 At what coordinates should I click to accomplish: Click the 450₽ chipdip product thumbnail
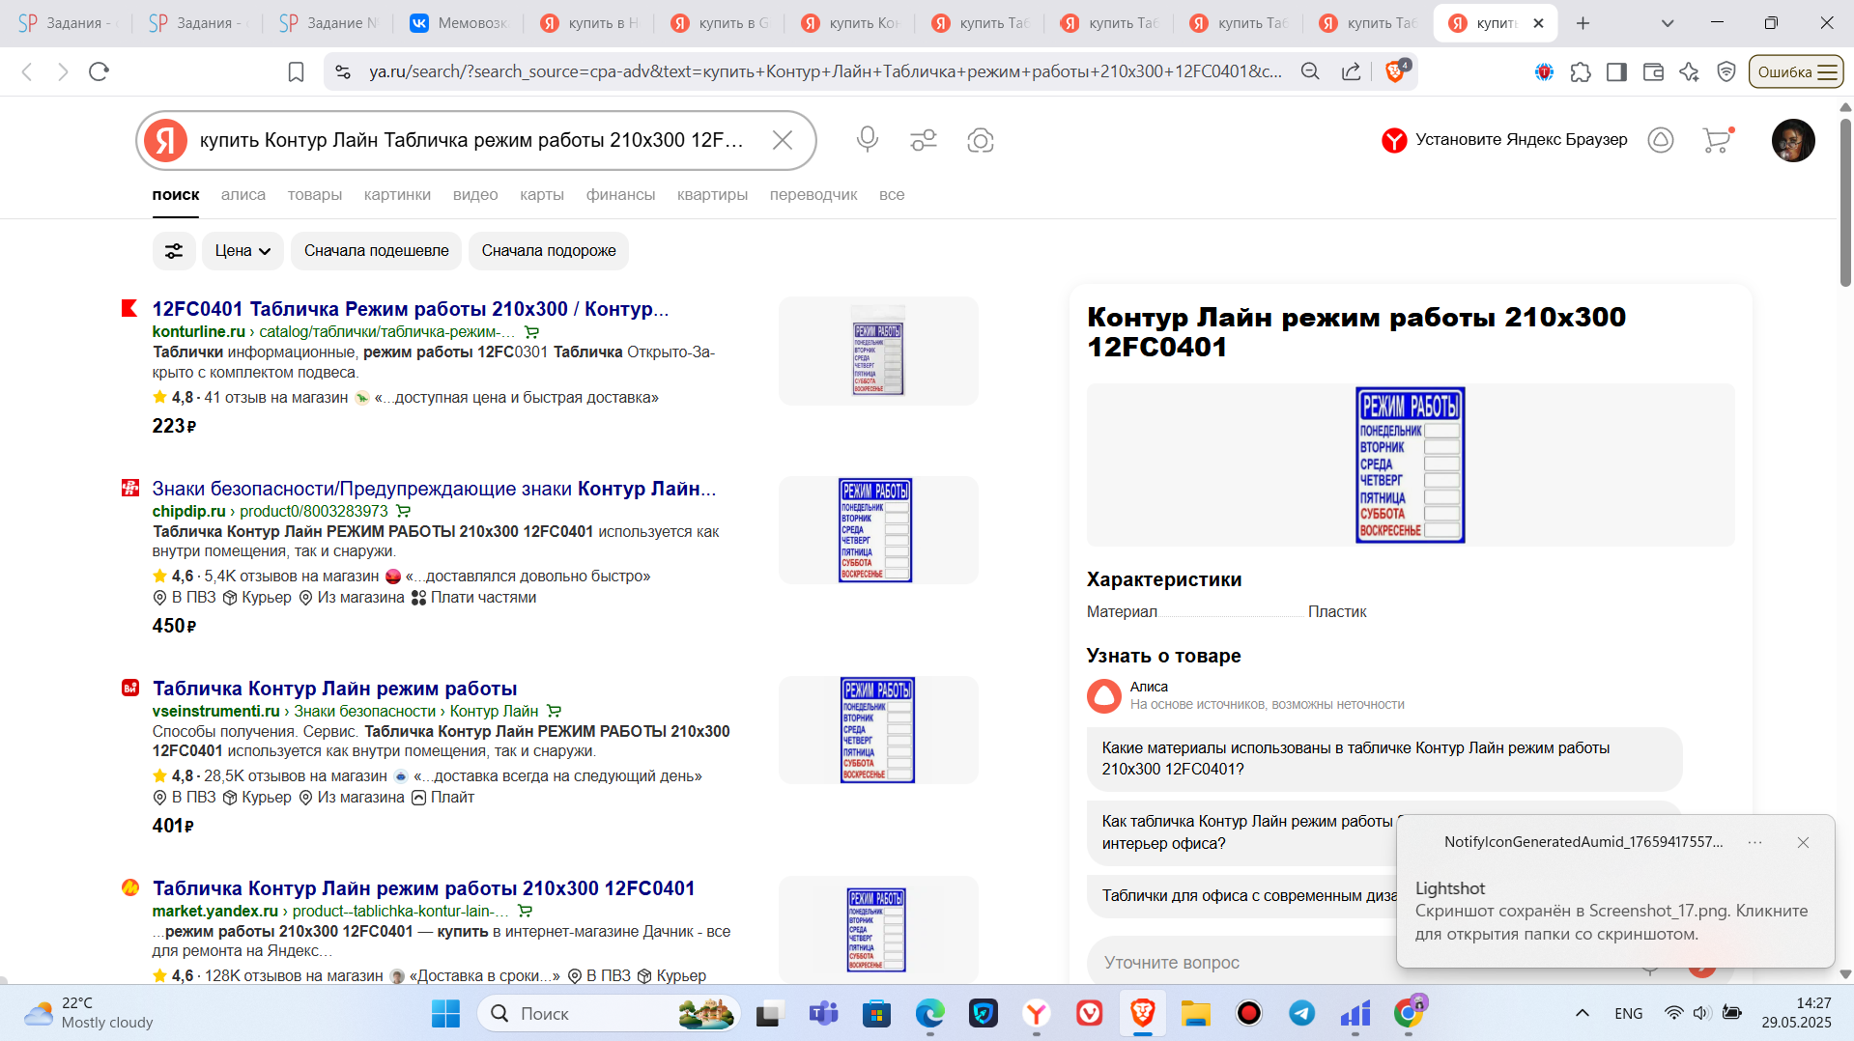[x=878, y=530]
